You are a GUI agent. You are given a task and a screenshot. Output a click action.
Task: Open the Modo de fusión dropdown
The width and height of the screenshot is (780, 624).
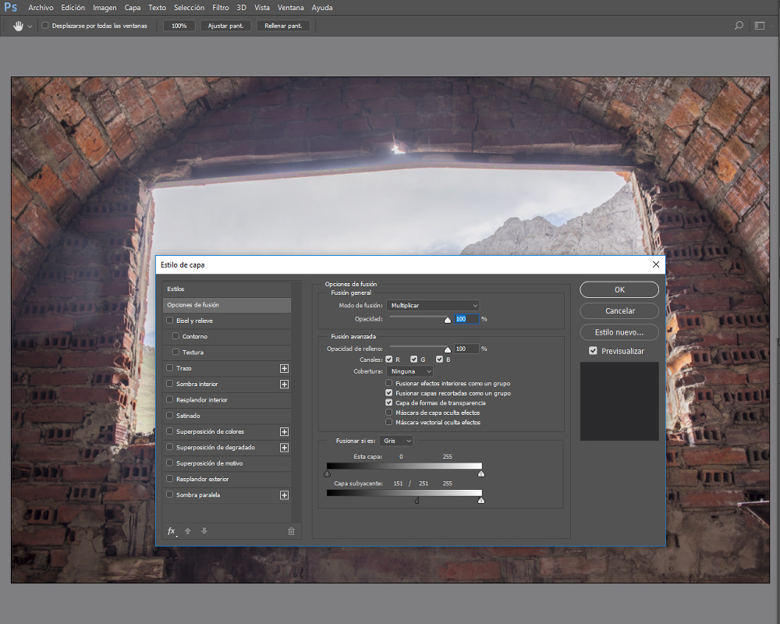(433, 306)
